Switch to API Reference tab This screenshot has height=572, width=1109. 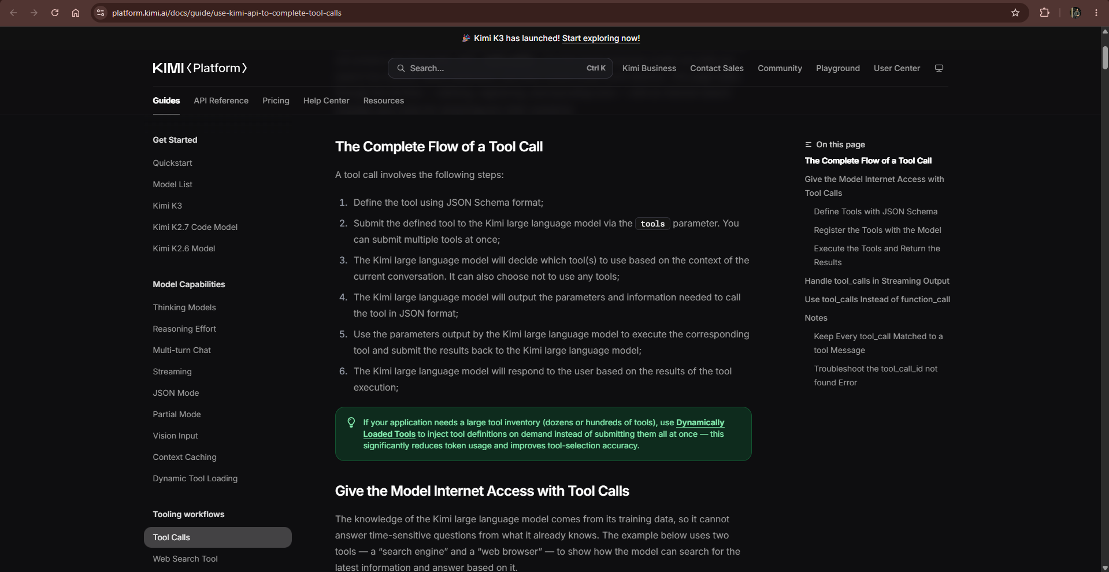point(221,101)
